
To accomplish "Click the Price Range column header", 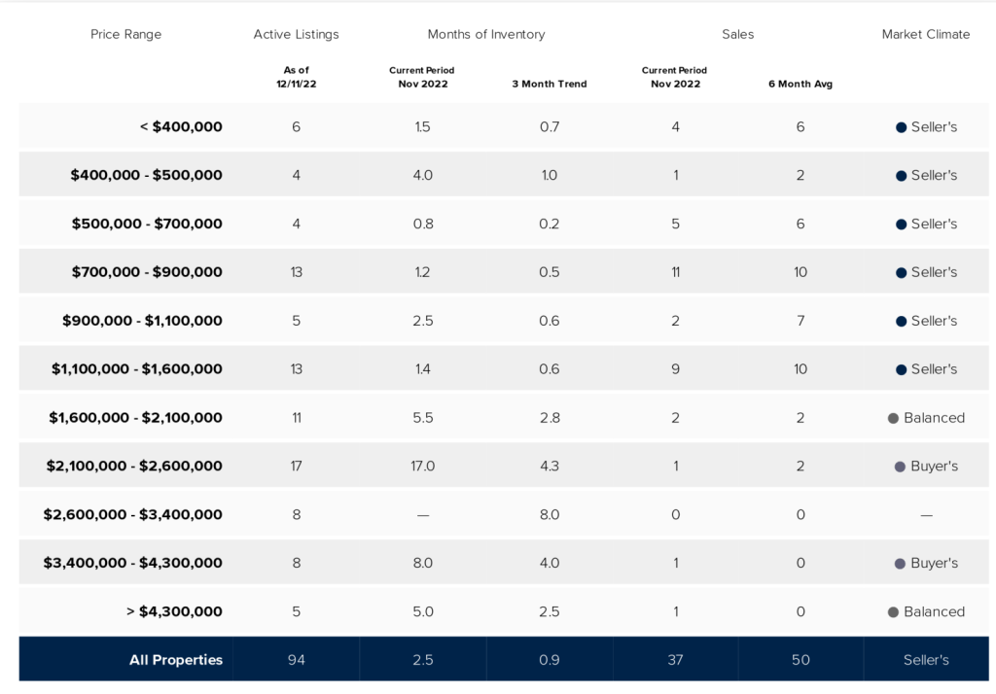I will pyautogui.click(x=125, y=34).
